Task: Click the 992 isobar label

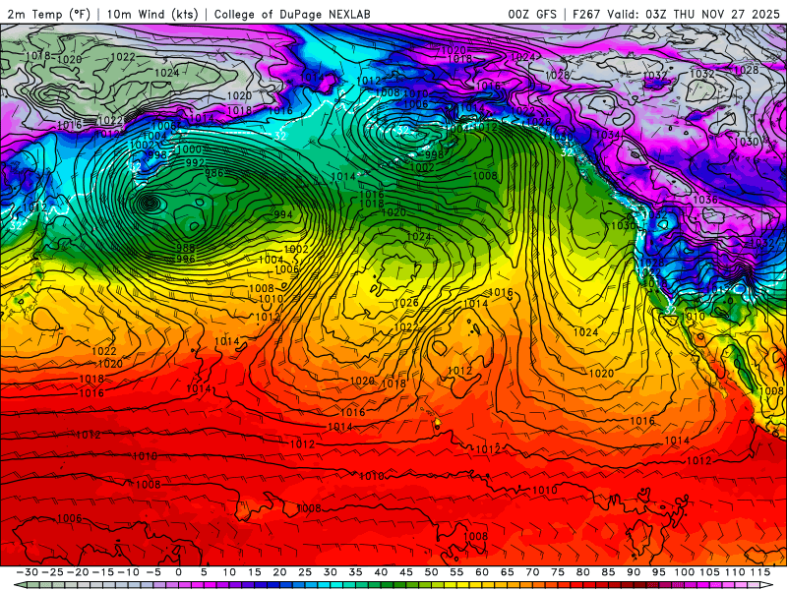Action: (x=195, y=162)
